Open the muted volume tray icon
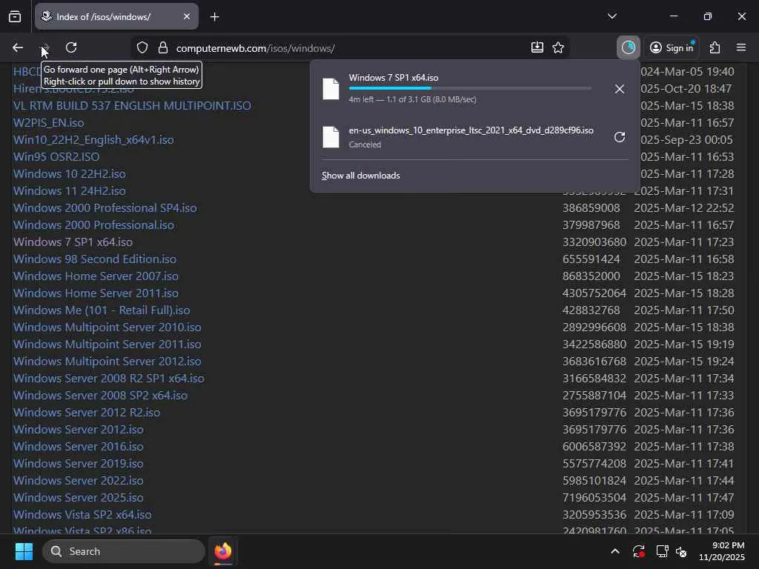759x569 pixels. (x=682, y=551)
